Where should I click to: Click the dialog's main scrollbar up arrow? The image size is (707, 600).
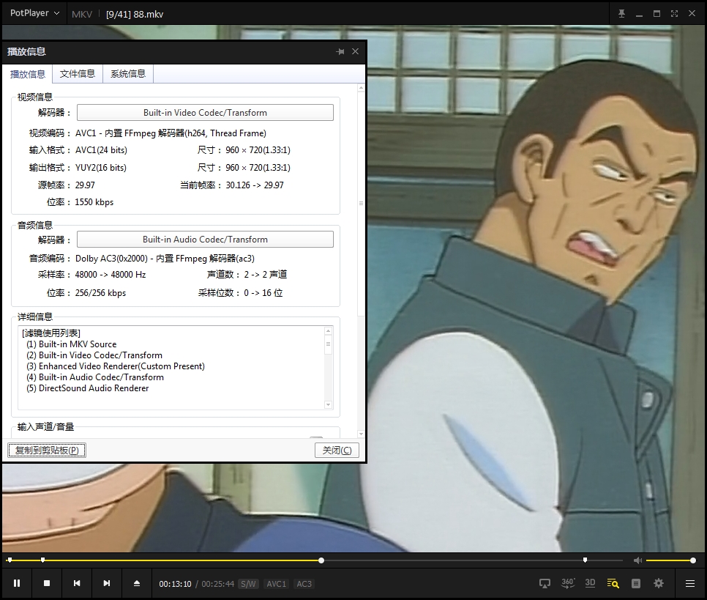(x=361, y=89)
